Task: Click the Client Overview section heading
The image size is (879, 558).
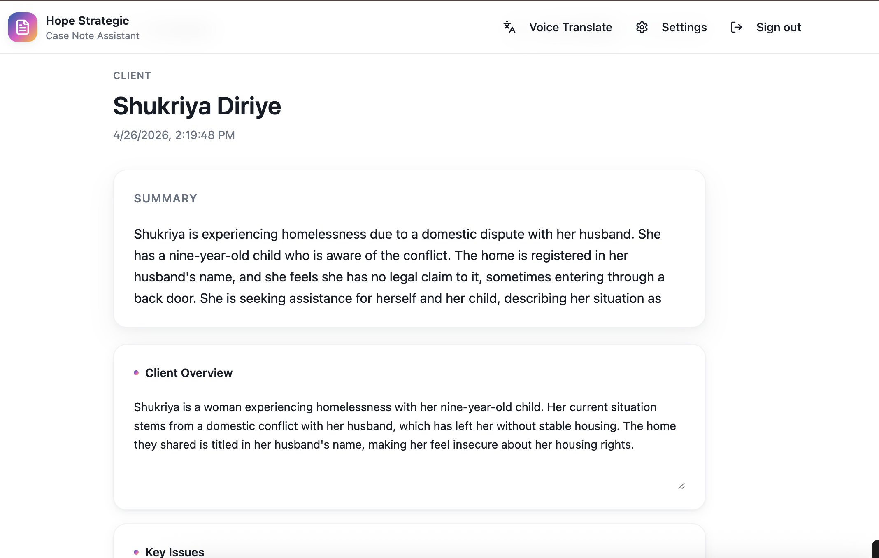Action: click(189, 373)
